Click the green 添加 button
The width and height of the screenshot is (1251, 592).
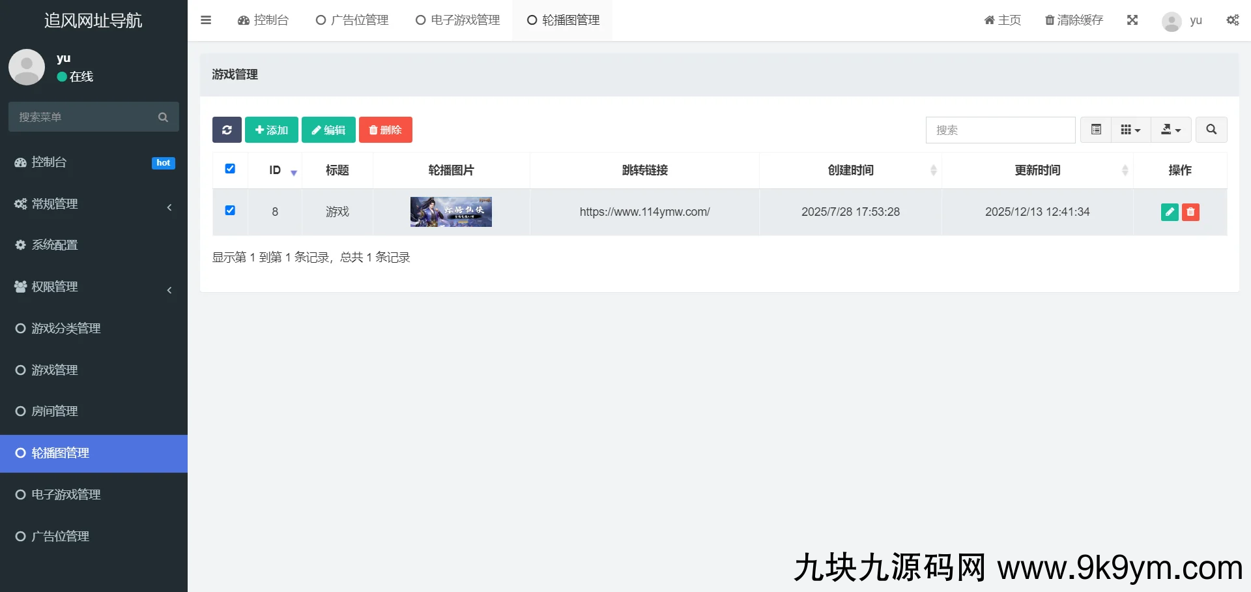click(x=272, y=130)
